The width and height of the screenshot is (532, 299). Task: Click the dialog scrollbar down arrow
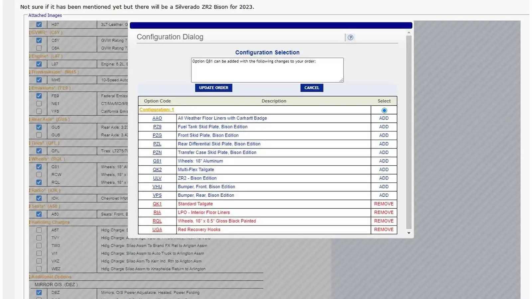pyautogui.click(x=409, y=233)
